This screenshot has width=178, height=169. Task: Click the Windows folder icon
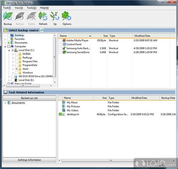20,73
